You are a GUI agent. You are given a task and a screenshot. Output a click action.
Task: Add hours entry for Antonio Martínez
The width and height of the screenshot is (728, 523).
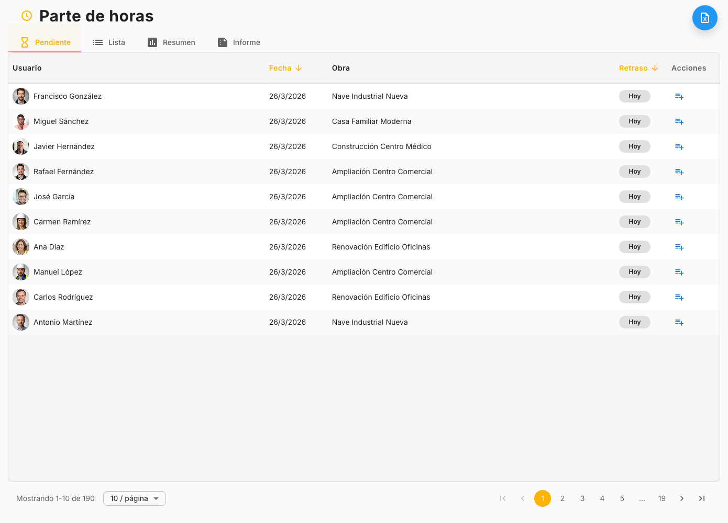coord(679,322)
